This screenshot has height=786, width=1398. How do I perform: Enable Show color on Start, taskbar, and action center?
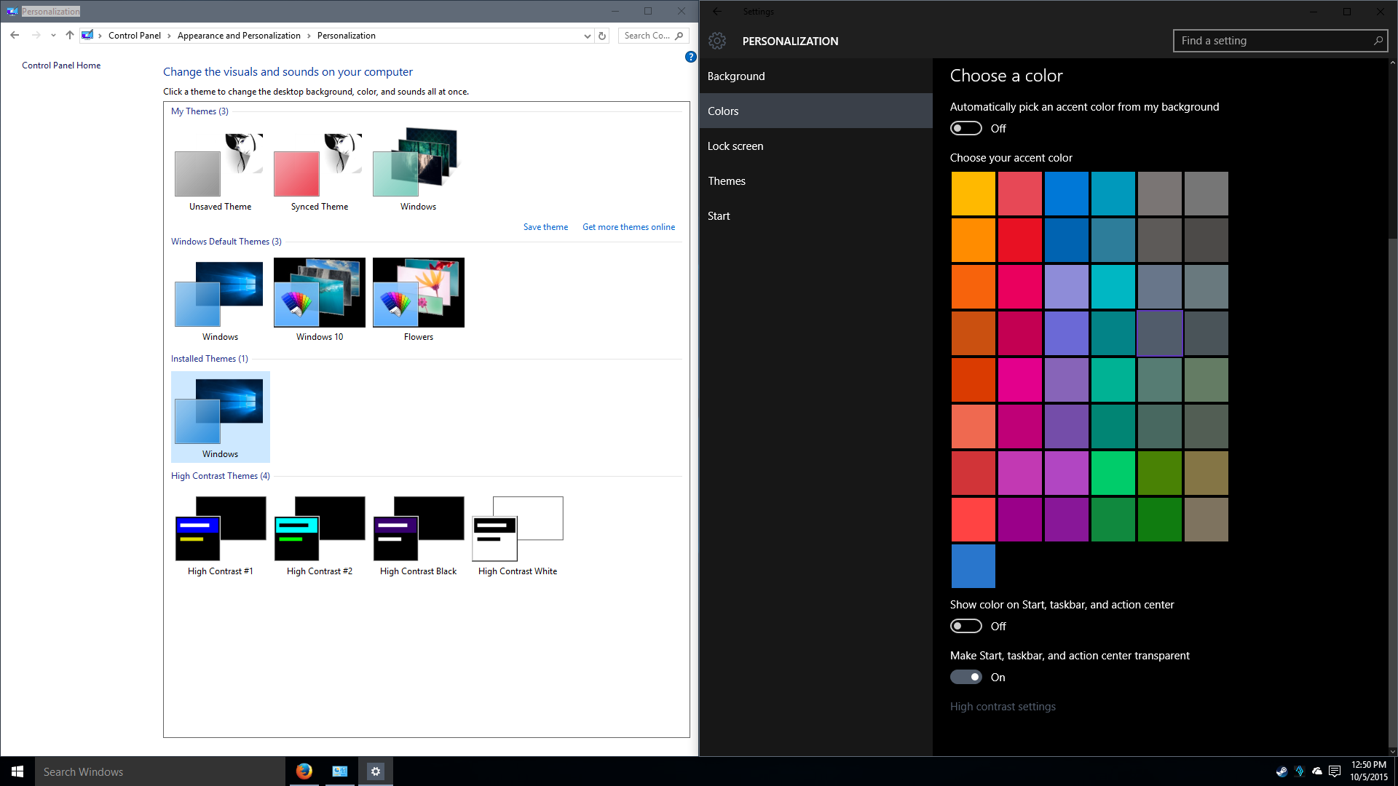click(965, 626)
